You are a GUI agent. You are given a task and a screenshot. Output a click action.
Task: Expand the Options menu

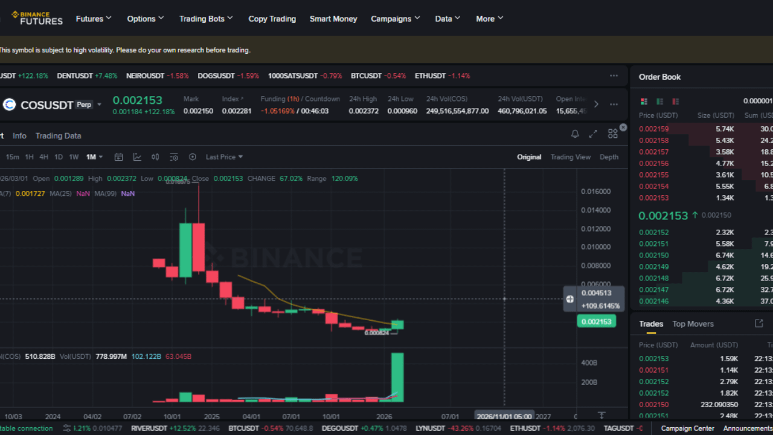pos(146,19)
